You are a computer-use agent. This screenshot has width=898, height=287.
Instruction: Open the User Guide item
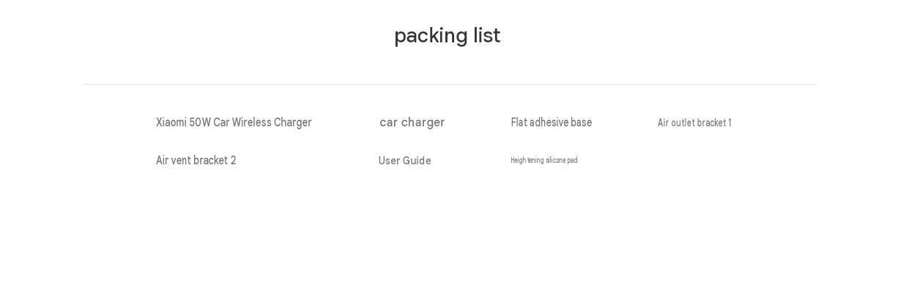point(404,161)
